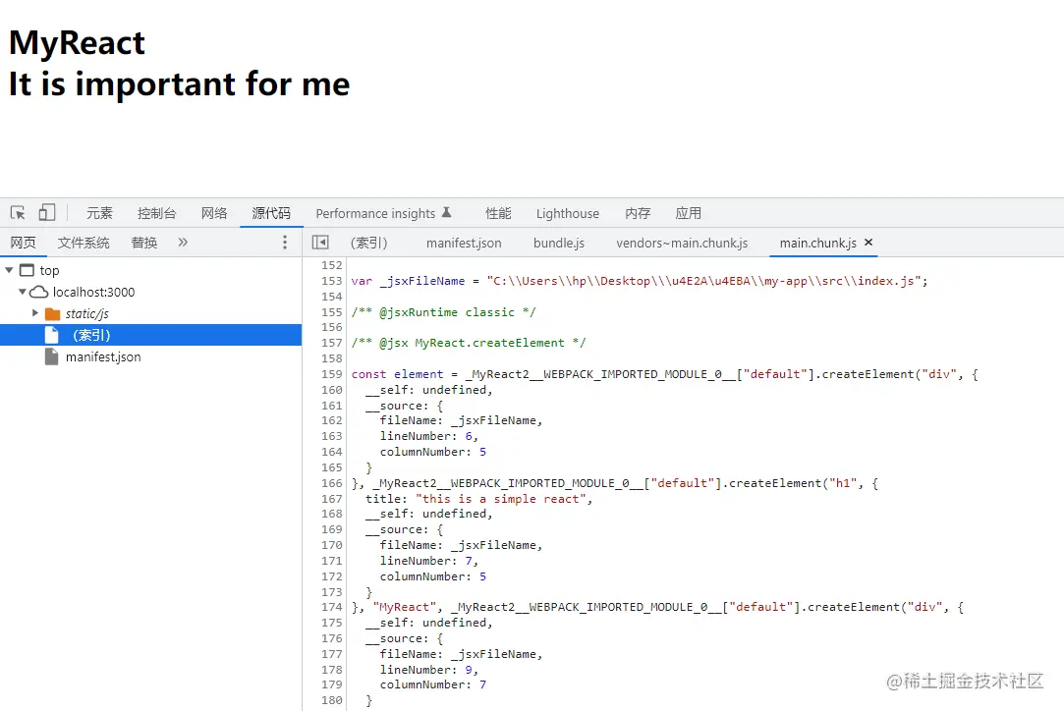
Task: Click the "this is a simple react" string
Action: 500,499
